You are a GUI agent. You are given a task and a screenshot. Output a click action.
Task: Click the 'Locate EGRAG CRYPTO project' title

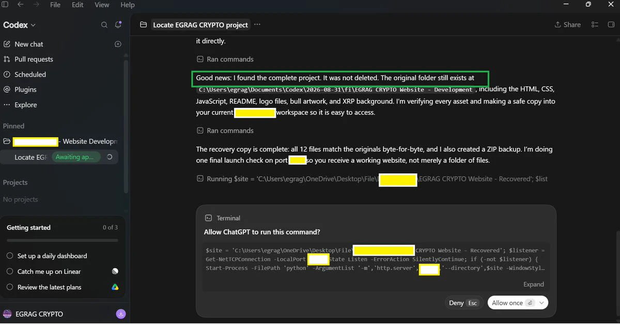click(200, 25)
